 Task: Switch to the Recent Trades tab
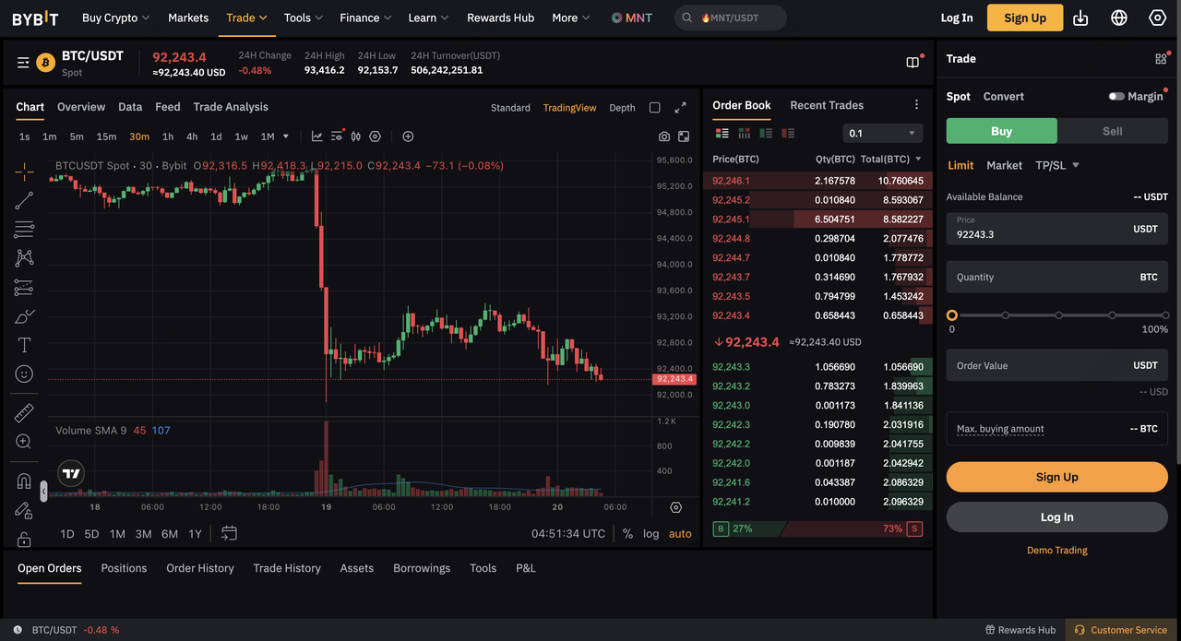point(826,105)
